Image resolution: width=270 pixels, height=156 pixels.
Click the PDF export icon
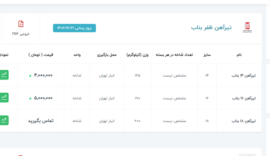click(x=21, y=24)
